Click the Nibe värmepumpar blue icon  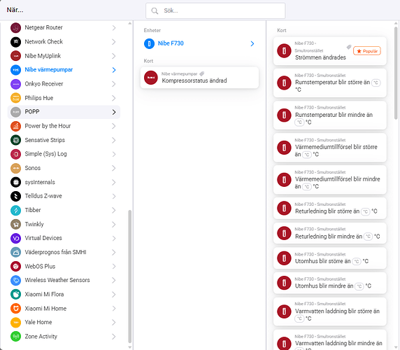coord(15,70)
